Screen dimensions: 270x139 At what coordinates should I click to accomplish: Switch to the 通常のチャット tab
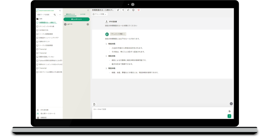click(x=70, y=14)
